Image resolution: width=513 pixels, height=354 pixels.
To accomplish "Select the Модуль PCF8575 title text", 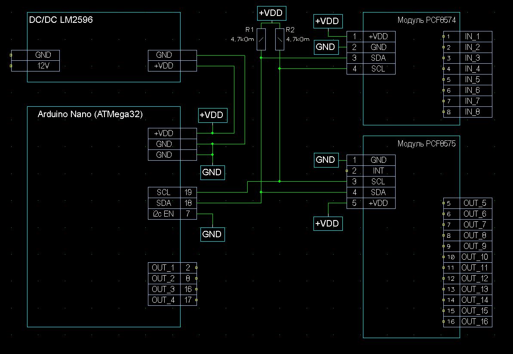I will [426, 144].
